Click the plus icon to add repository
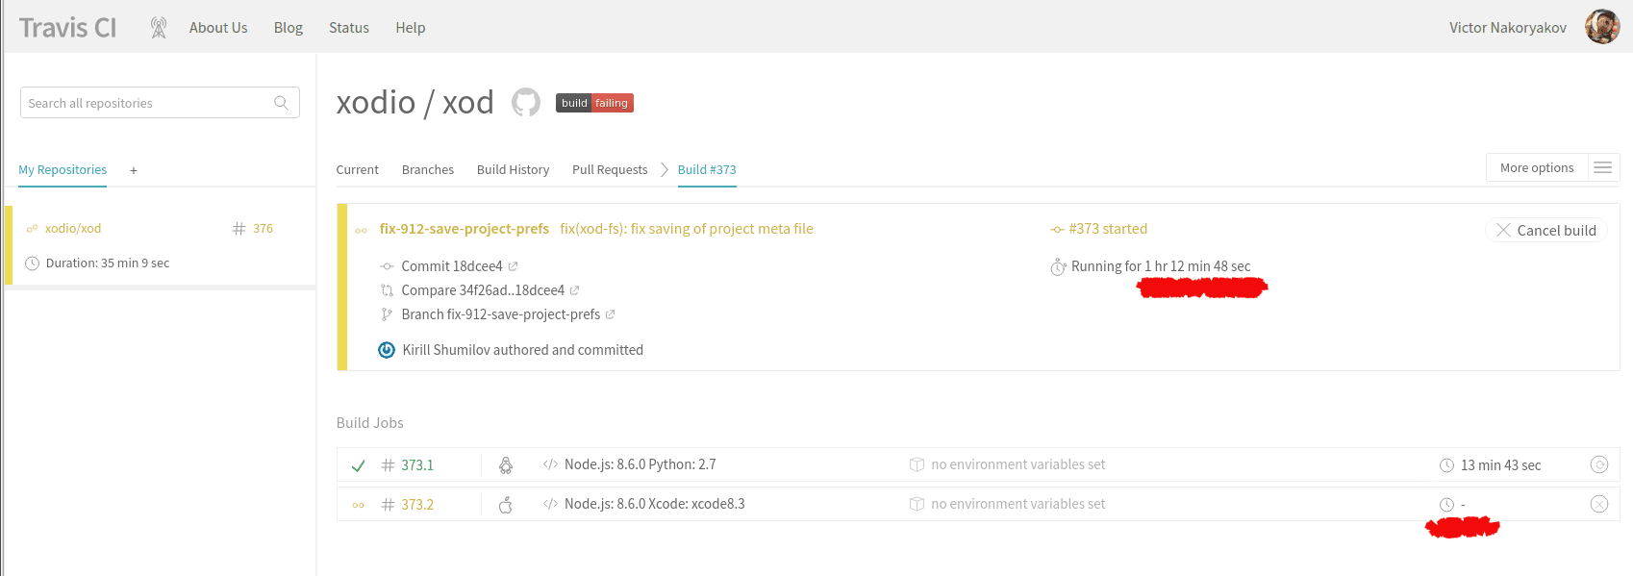 134,170
